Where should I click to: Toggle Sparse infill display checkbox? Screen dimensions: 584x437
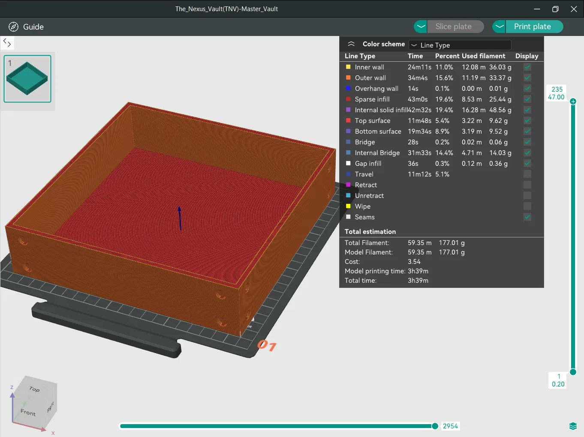[527, 99]
